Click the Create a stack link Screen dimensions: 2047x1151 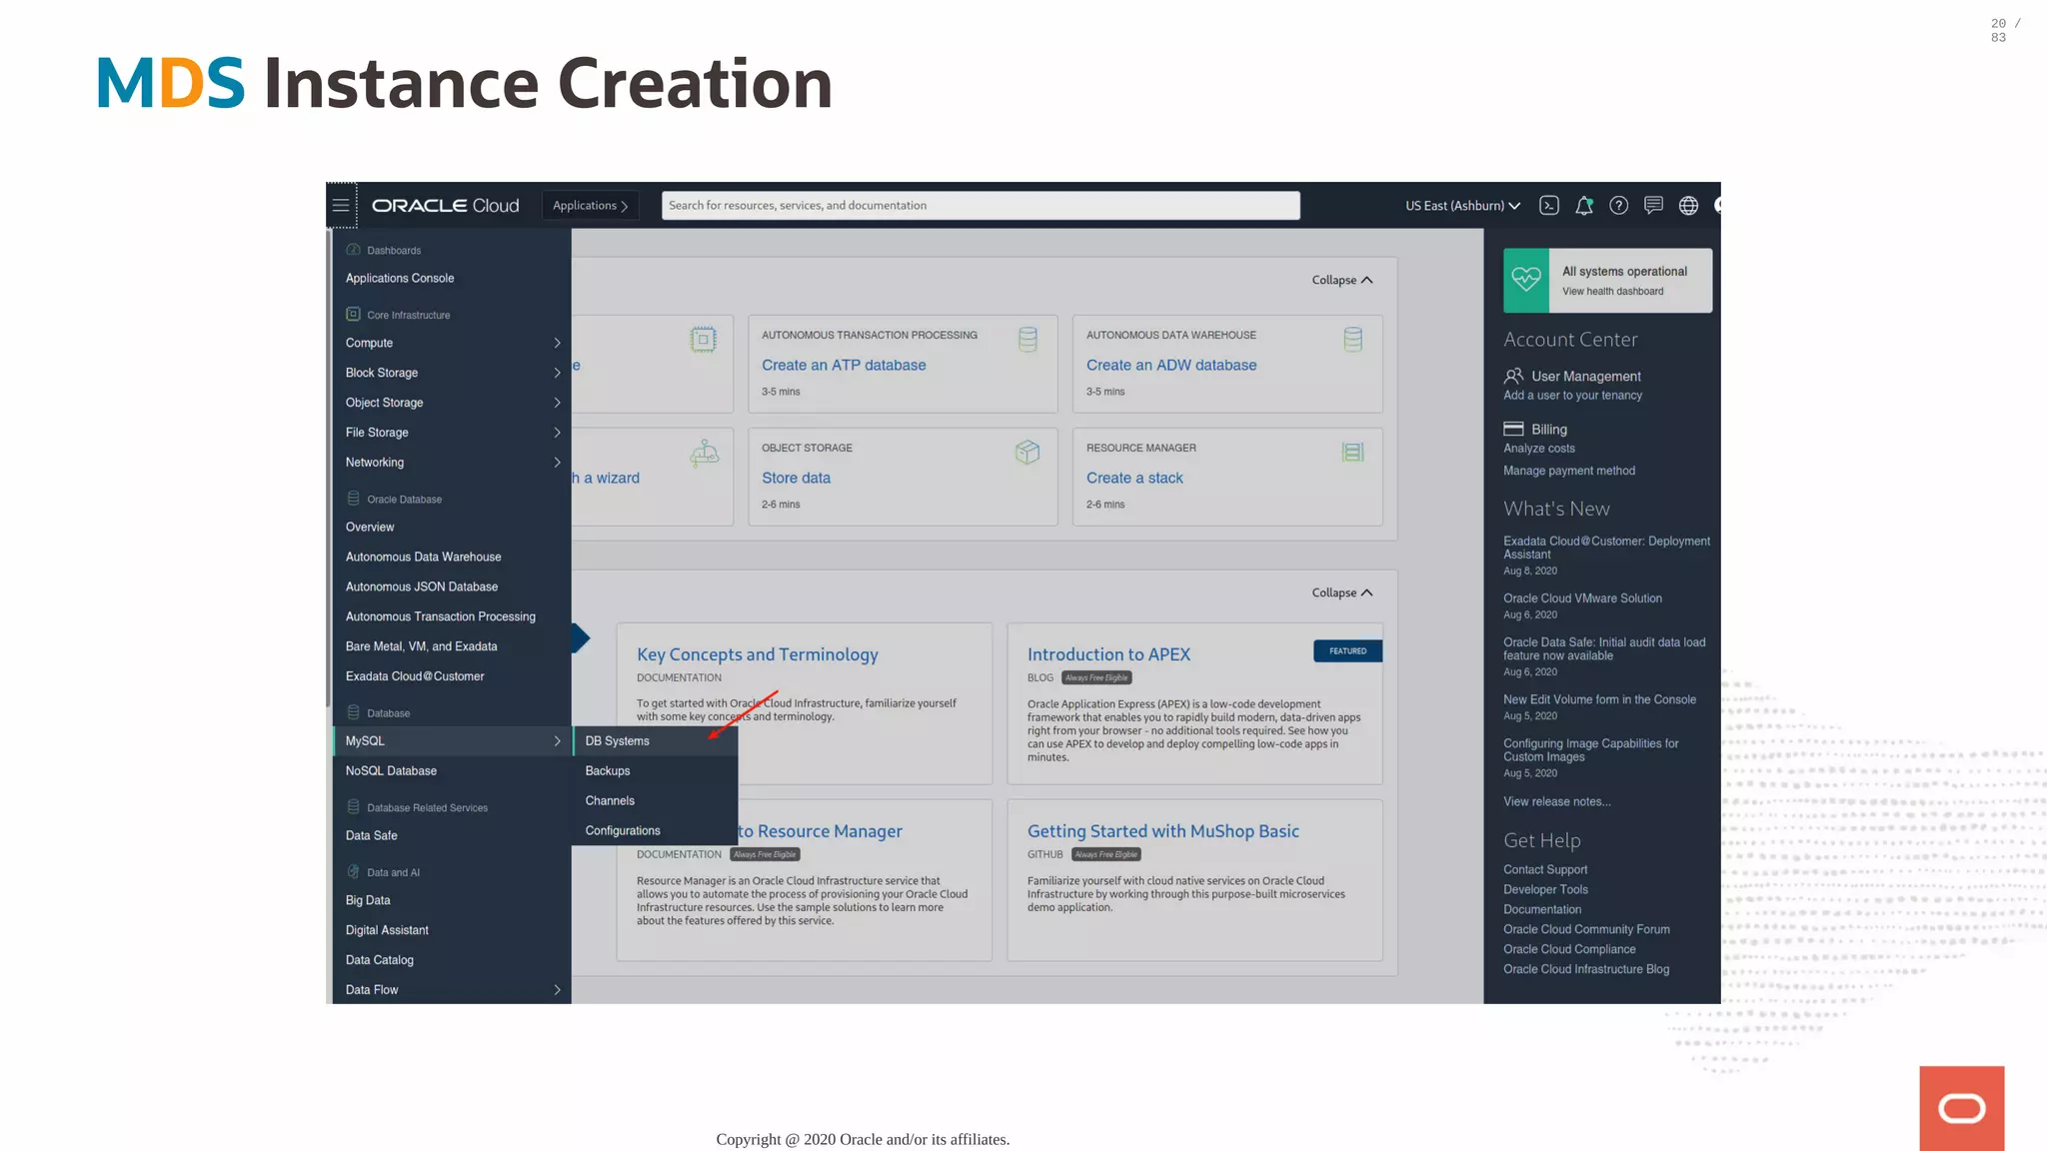1134,478
